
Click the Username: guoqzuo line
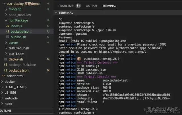tap(73, 34)
